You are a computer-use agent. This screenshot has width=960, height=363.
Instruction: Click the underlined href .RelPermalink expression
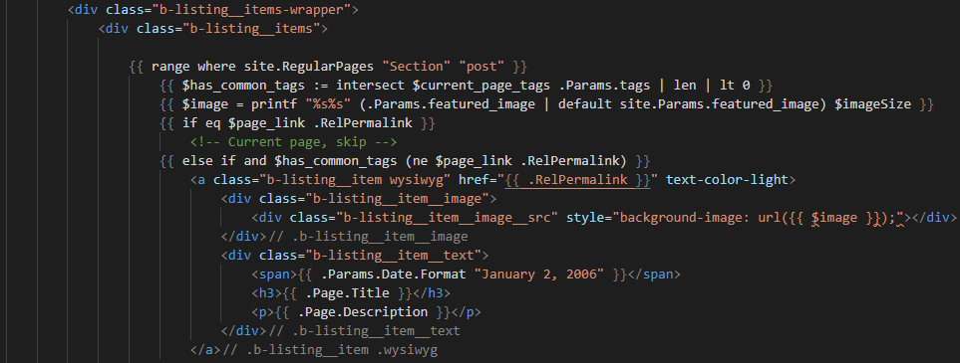click(577, 180)
